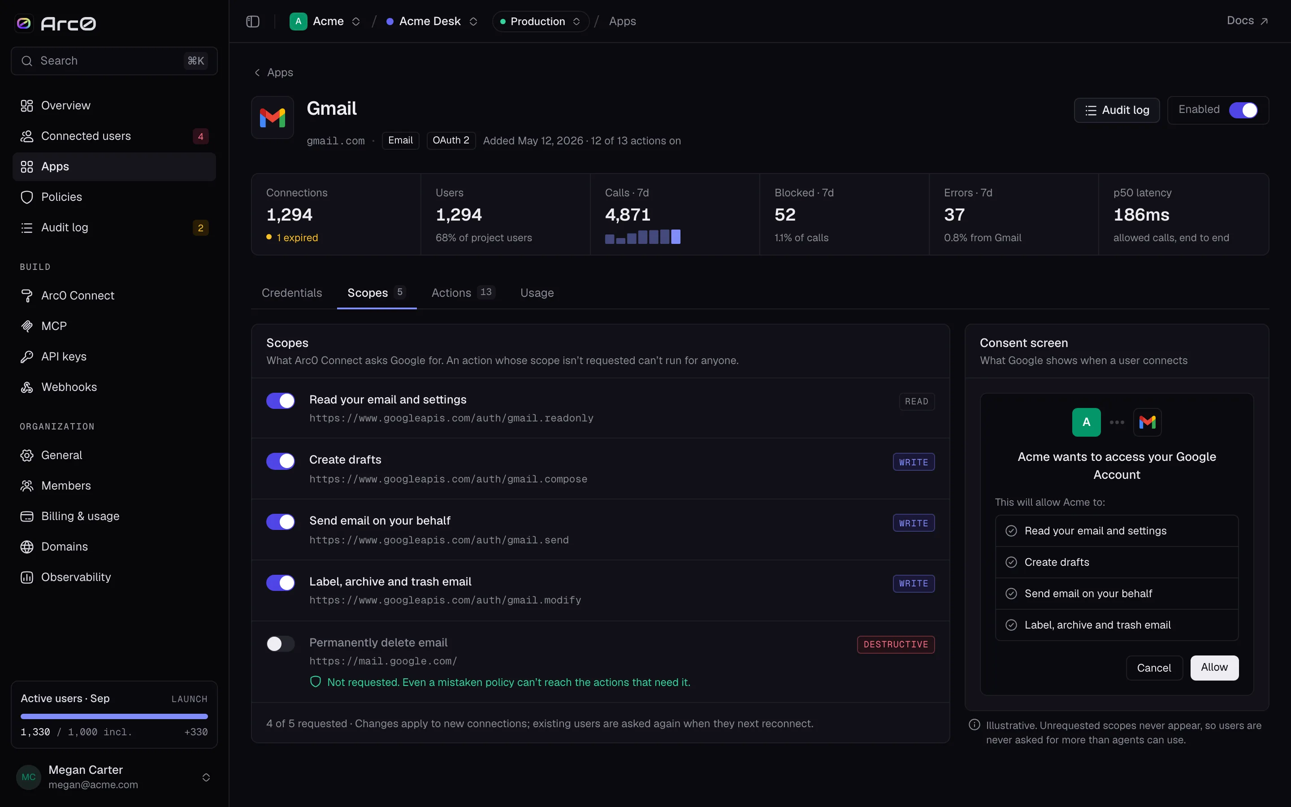Click the Policies shield icon
This screenshot has width=1291, height=807.
(x=27, y=197)
